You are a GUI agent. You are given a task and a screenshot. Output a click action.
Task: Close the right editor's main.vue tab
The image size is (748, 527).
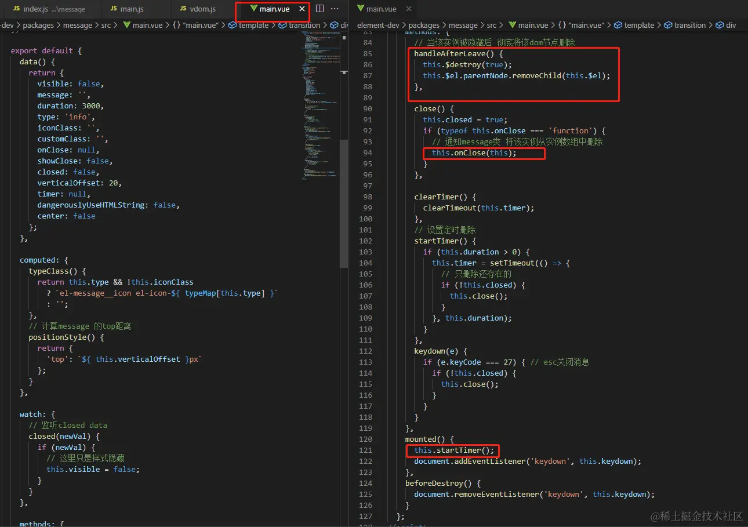point(409,9)
